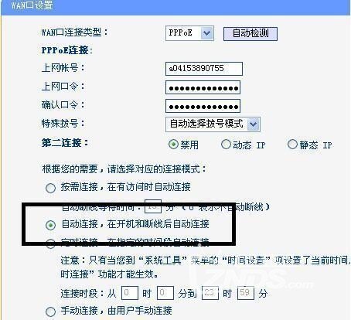Click the 连接时段 end minute field showing 59

point(246,293)
